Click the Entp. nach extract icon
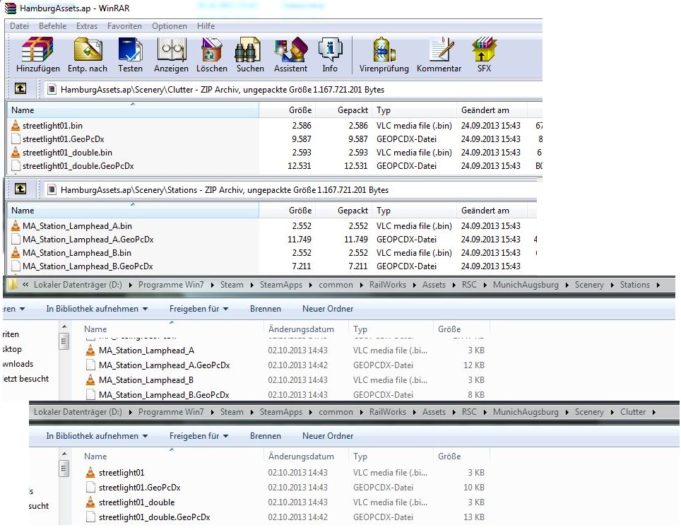The height and width of the screenshot is (530, 681). click(x=88, y=55)
